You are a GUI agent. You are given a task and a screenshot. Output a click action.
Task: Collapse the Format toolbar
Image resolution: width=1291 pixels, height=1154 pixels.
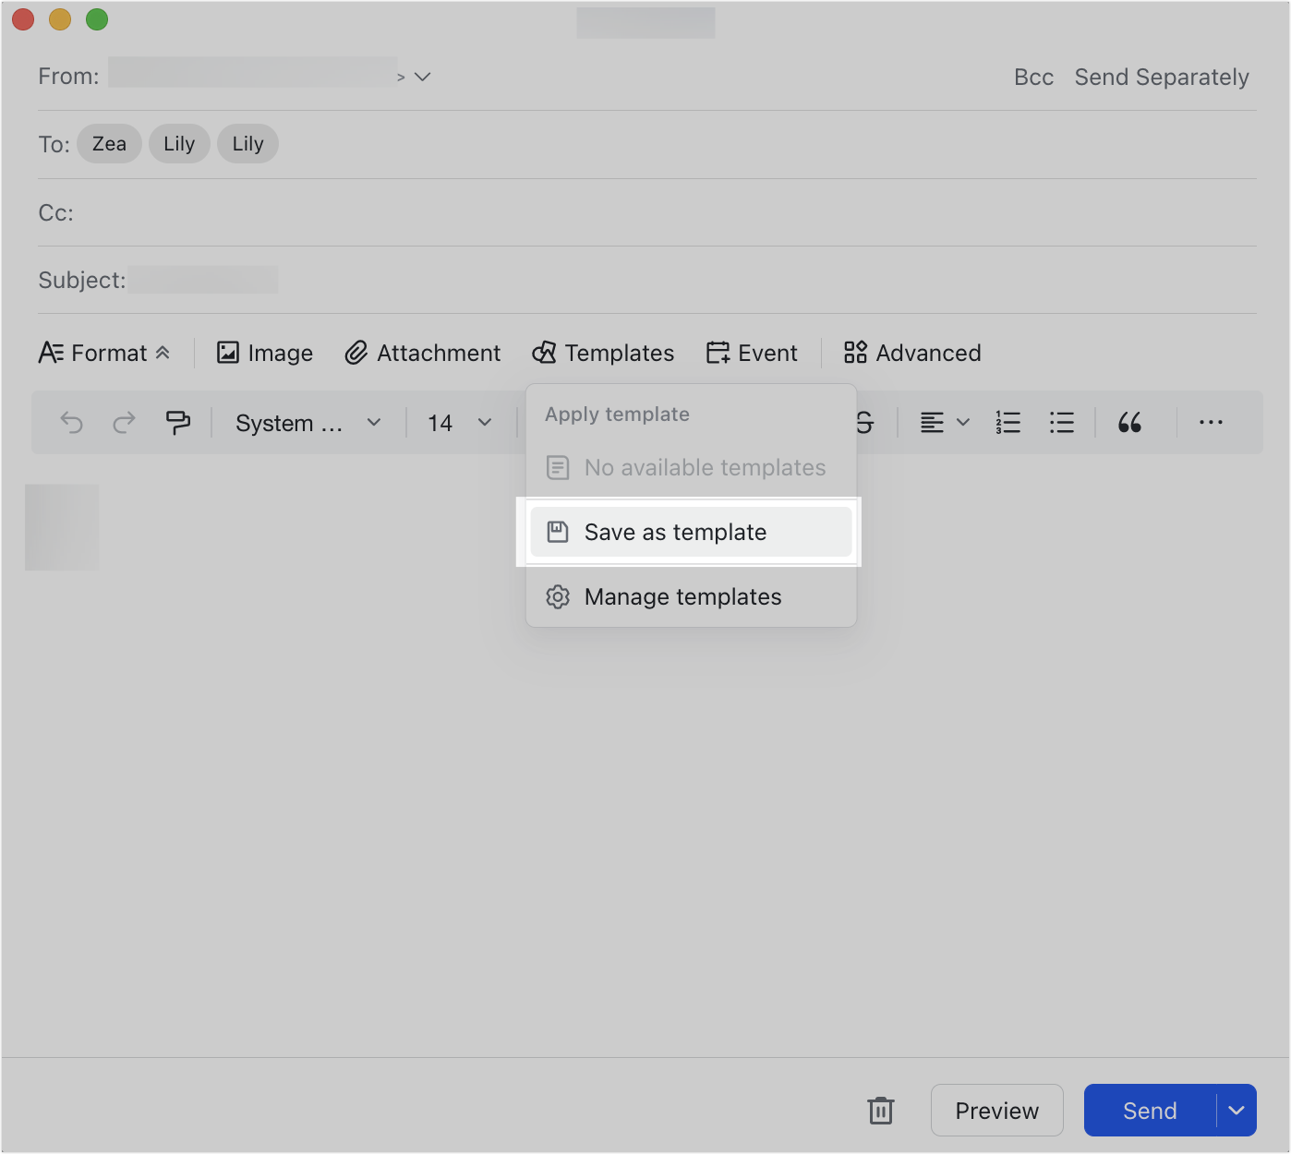[104, 354]
